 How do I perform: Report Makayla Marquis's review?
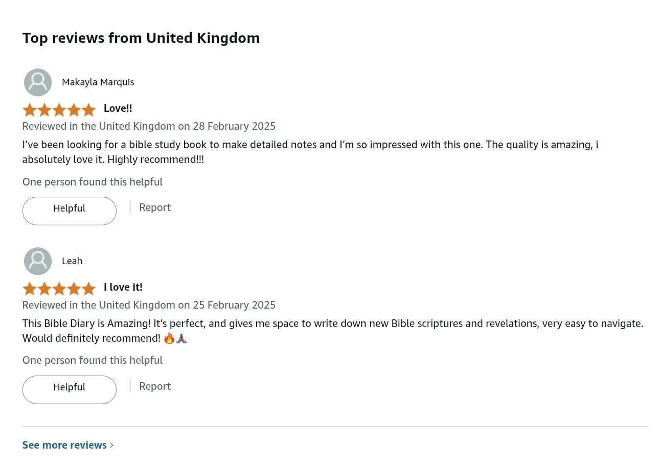(x=155, y=207)
